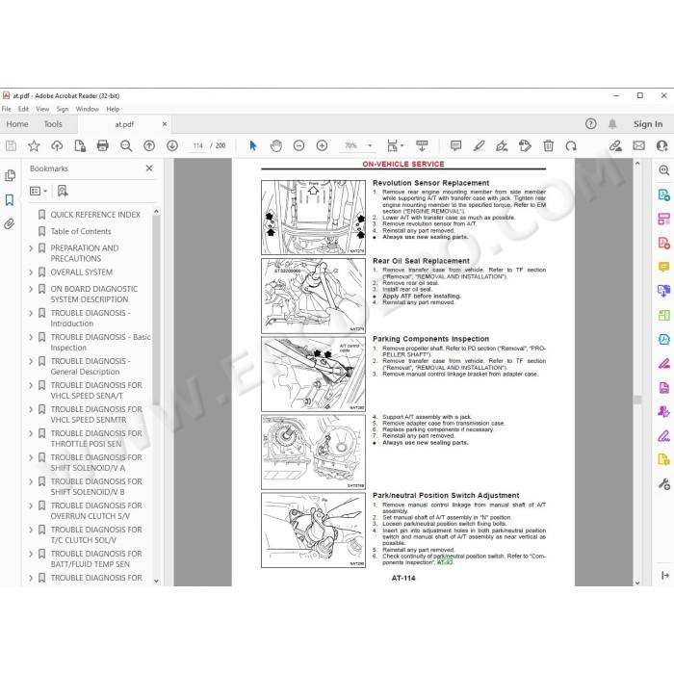Zoom in with plus icon
This screenshot has height=674, width=674.
point(322,146)
